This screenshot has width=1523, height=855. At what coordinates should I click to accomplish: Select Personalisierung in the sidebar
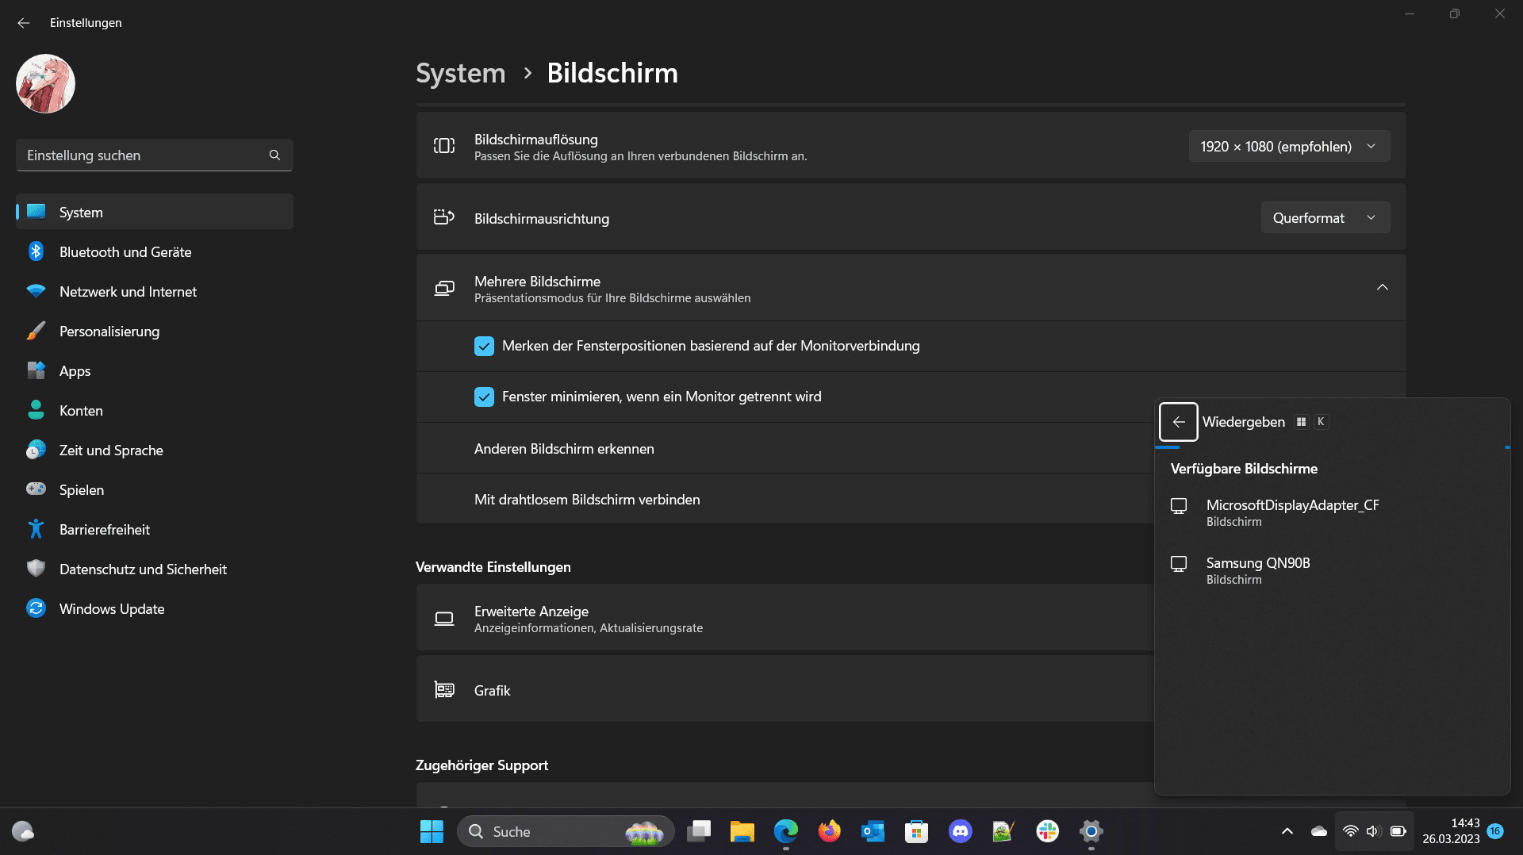click(109, 332)
